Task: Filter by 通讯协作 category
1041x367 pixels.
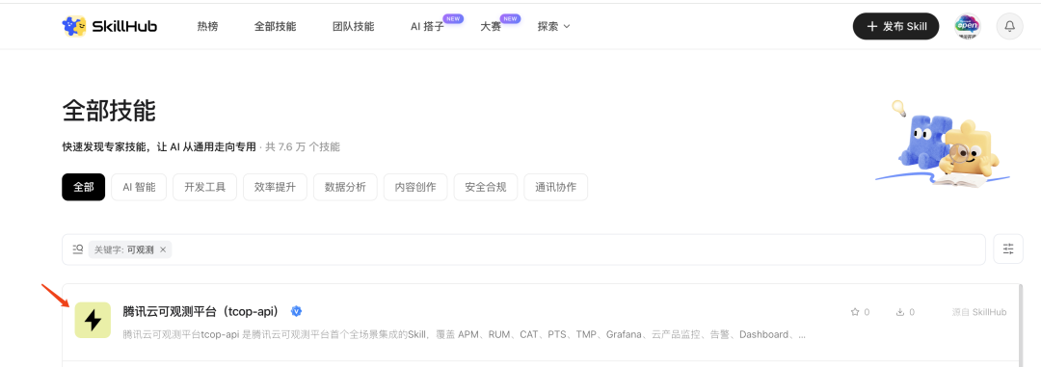Action: pos(556,187)
